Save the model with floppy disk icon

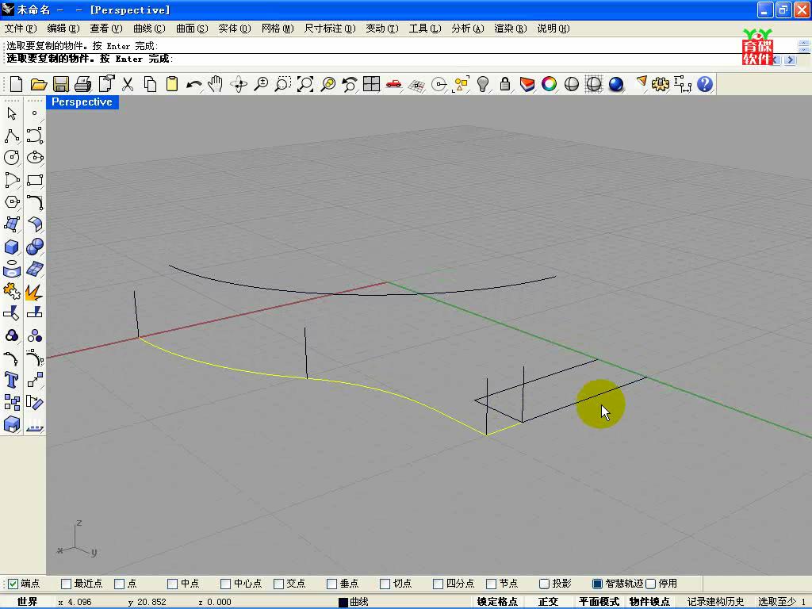pos(61,84)
